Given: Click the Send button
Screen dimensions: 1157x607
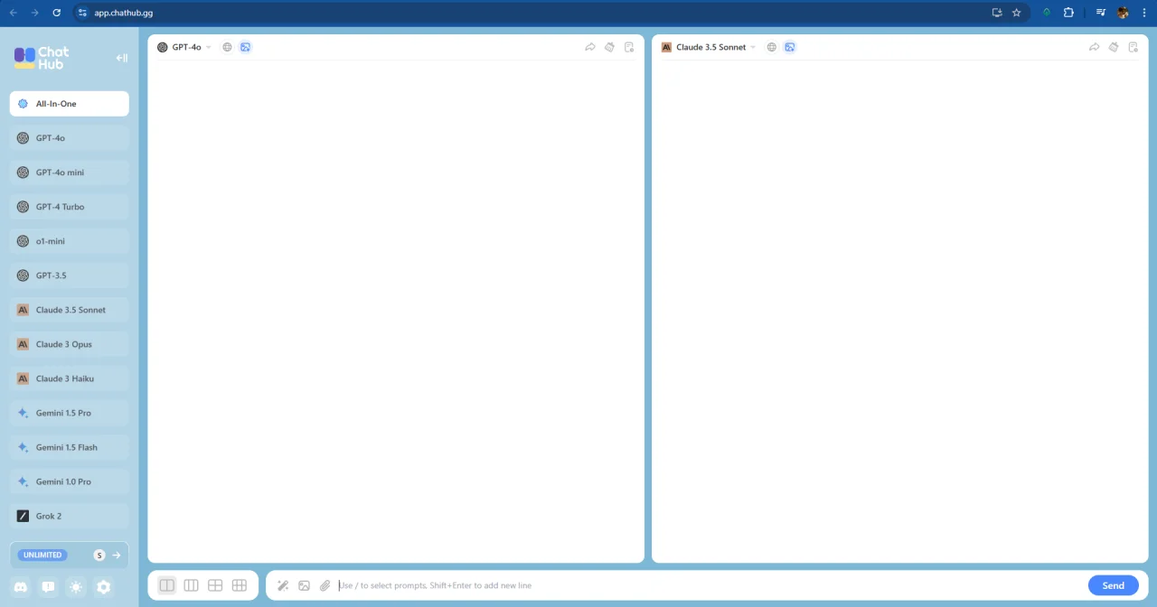Looking at the screenshot, I should click(x=1113, y=585).
